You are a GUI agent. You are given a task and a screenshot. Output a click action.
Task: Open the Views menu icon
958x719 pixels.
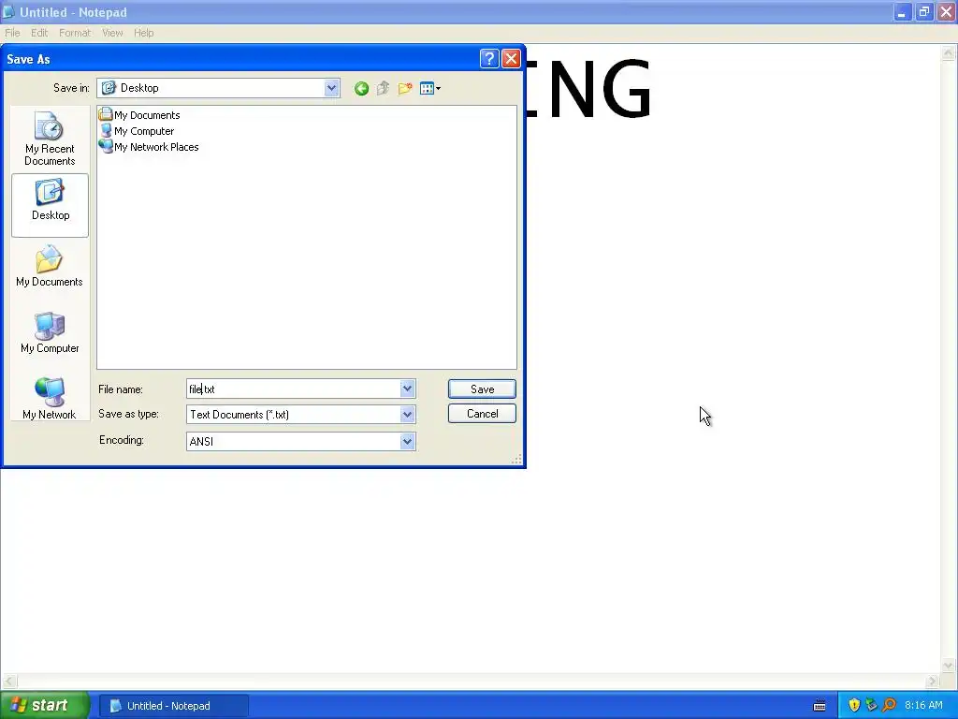pyautogui.click(x=430, y=89)
